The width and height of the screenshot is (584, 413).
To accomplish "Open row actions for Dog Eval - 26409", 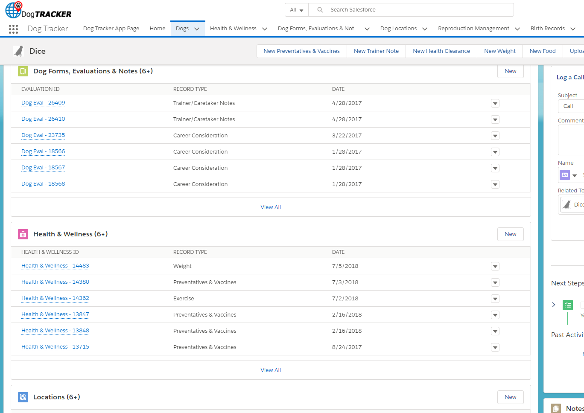I will coord(495,103).
